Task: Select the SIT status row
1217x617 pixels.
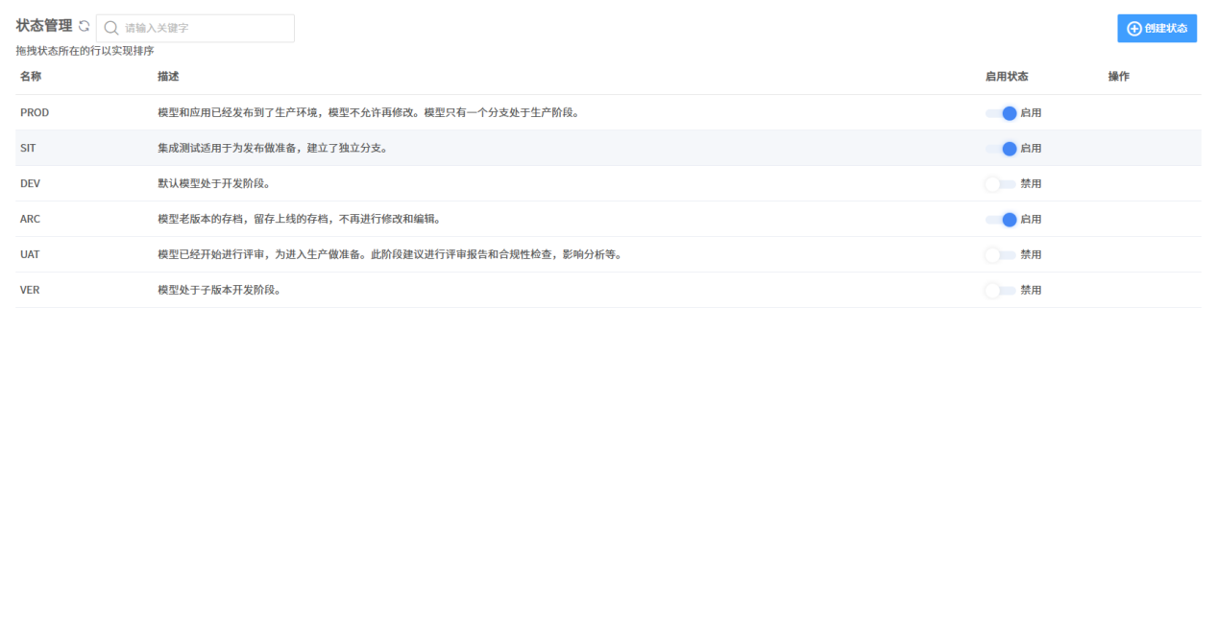Action: tap(608, 149)
